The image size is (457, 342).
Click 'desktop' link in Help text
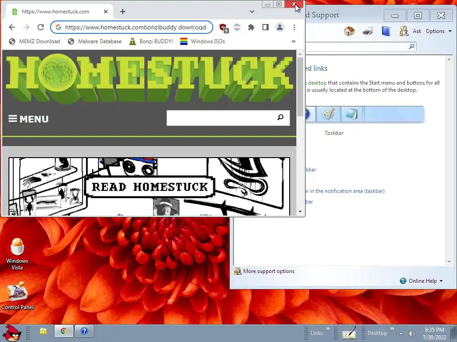[317, 83]
